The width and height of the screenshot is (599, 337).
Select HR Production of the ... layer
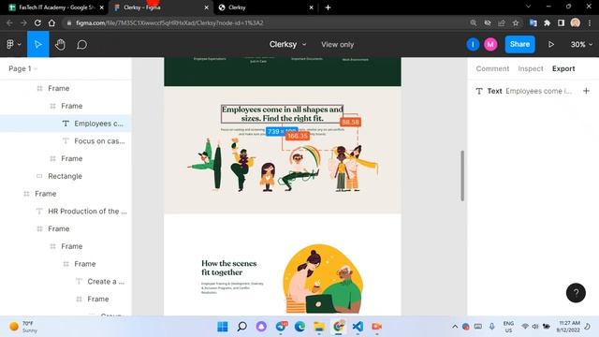coord(66,212)
